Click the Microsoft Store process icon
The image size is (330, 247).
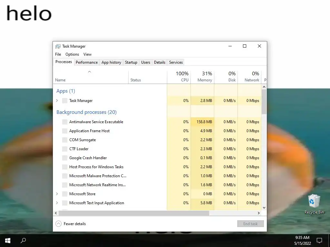65,194
